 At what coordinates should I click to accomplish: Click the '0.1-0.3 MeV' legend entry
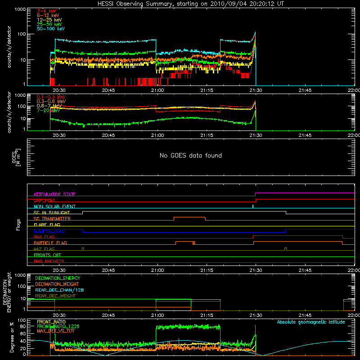pos(51,97)
